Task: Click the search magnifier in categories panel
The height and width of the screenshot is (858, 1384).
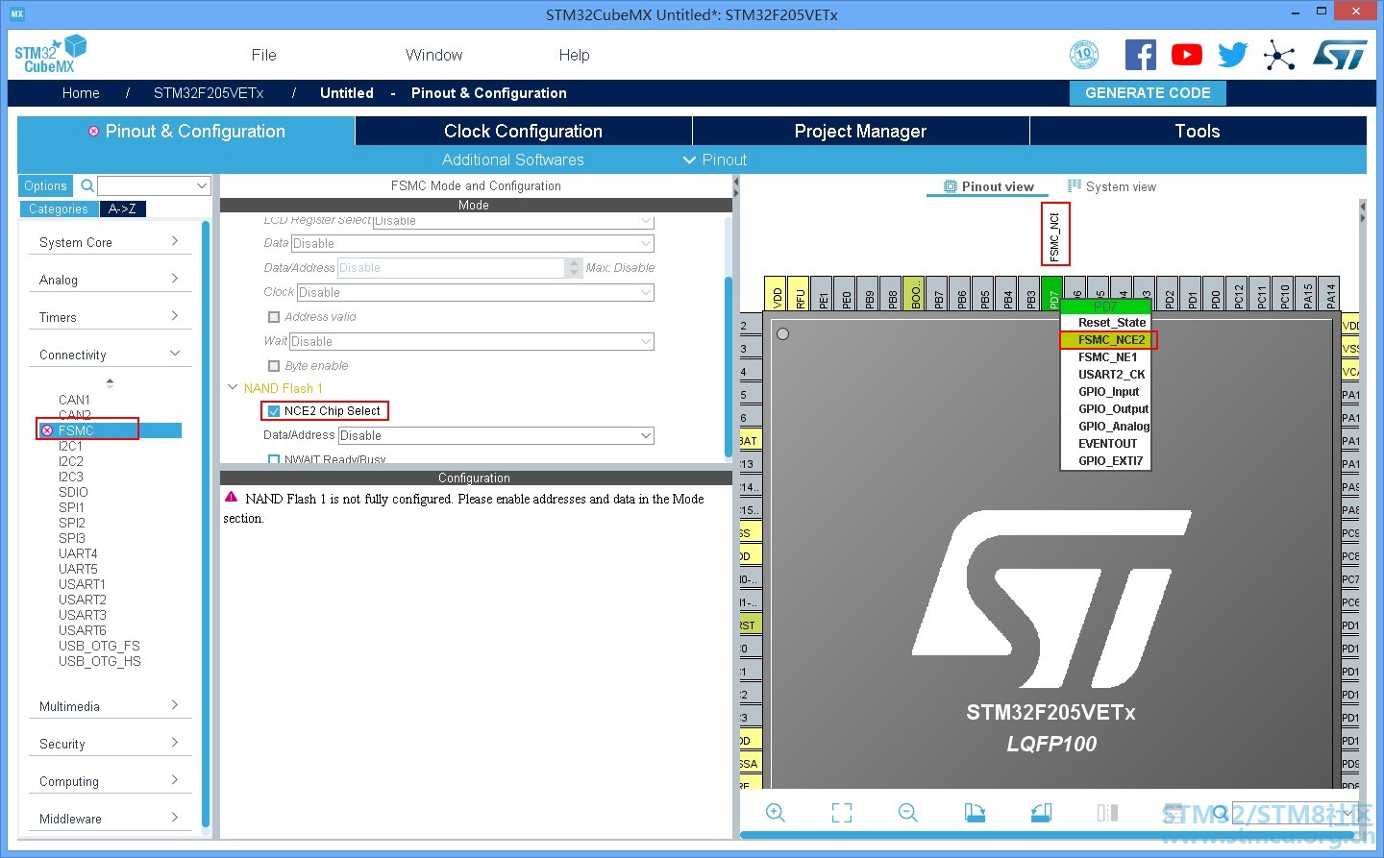Action: click(87, 185)
